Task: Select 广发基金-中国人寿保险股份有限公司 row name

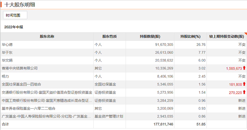Action: 46,116
